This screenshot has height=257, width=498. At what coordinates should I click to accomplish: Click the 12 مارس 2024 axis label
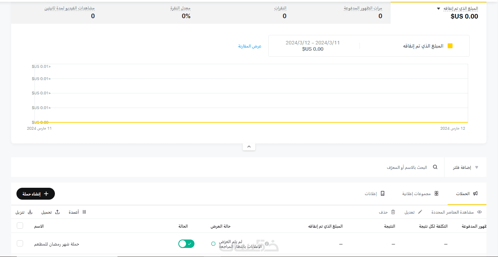(453, 128)
